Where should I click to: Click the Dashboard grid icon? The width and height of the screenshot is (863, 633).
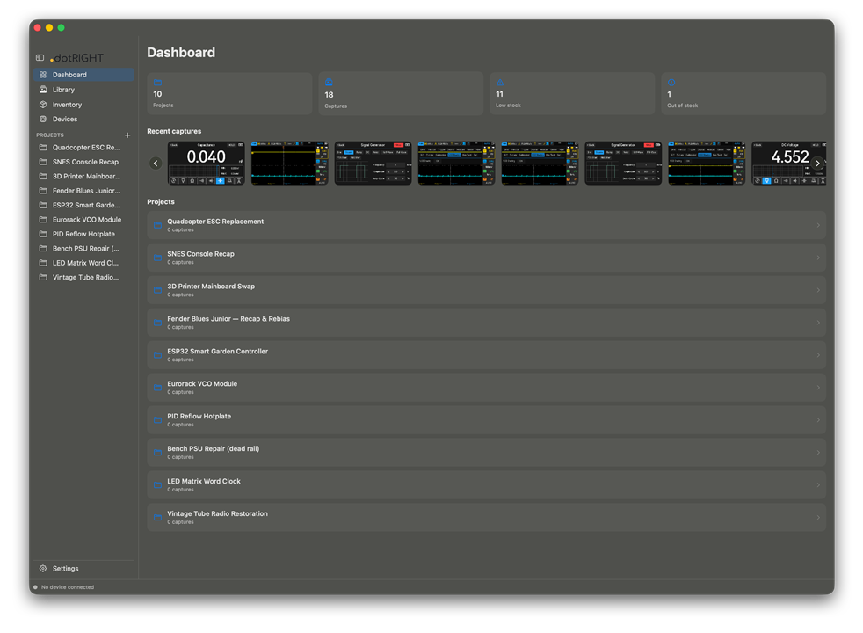43,75
